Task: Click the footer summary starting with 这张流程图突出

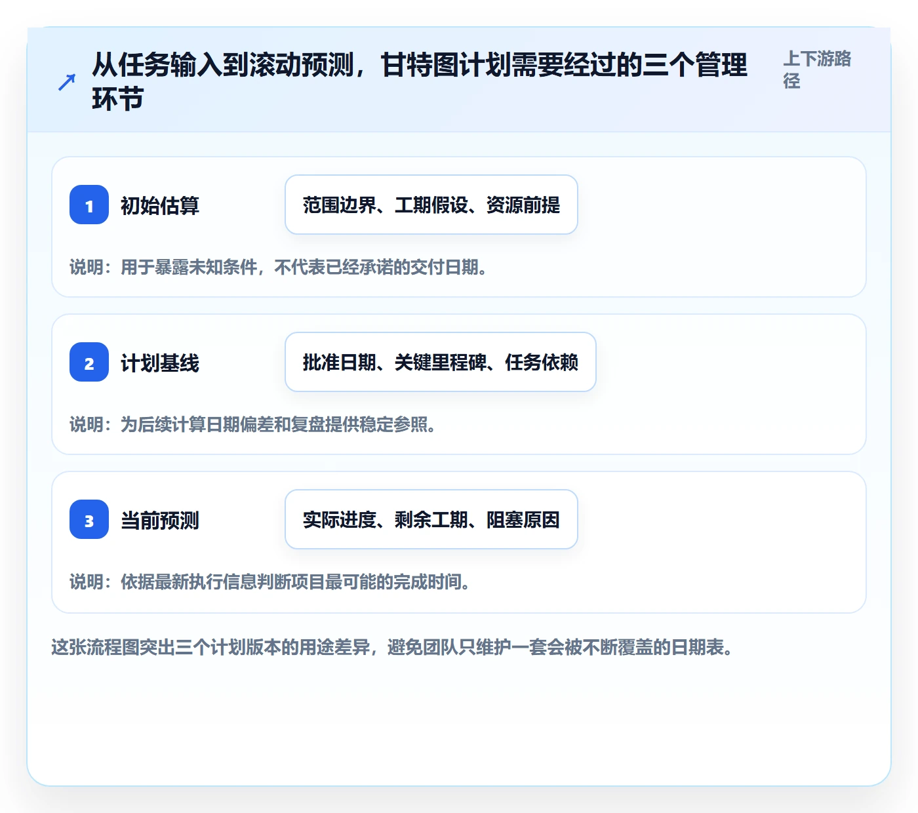Action: tap(392, 647)
